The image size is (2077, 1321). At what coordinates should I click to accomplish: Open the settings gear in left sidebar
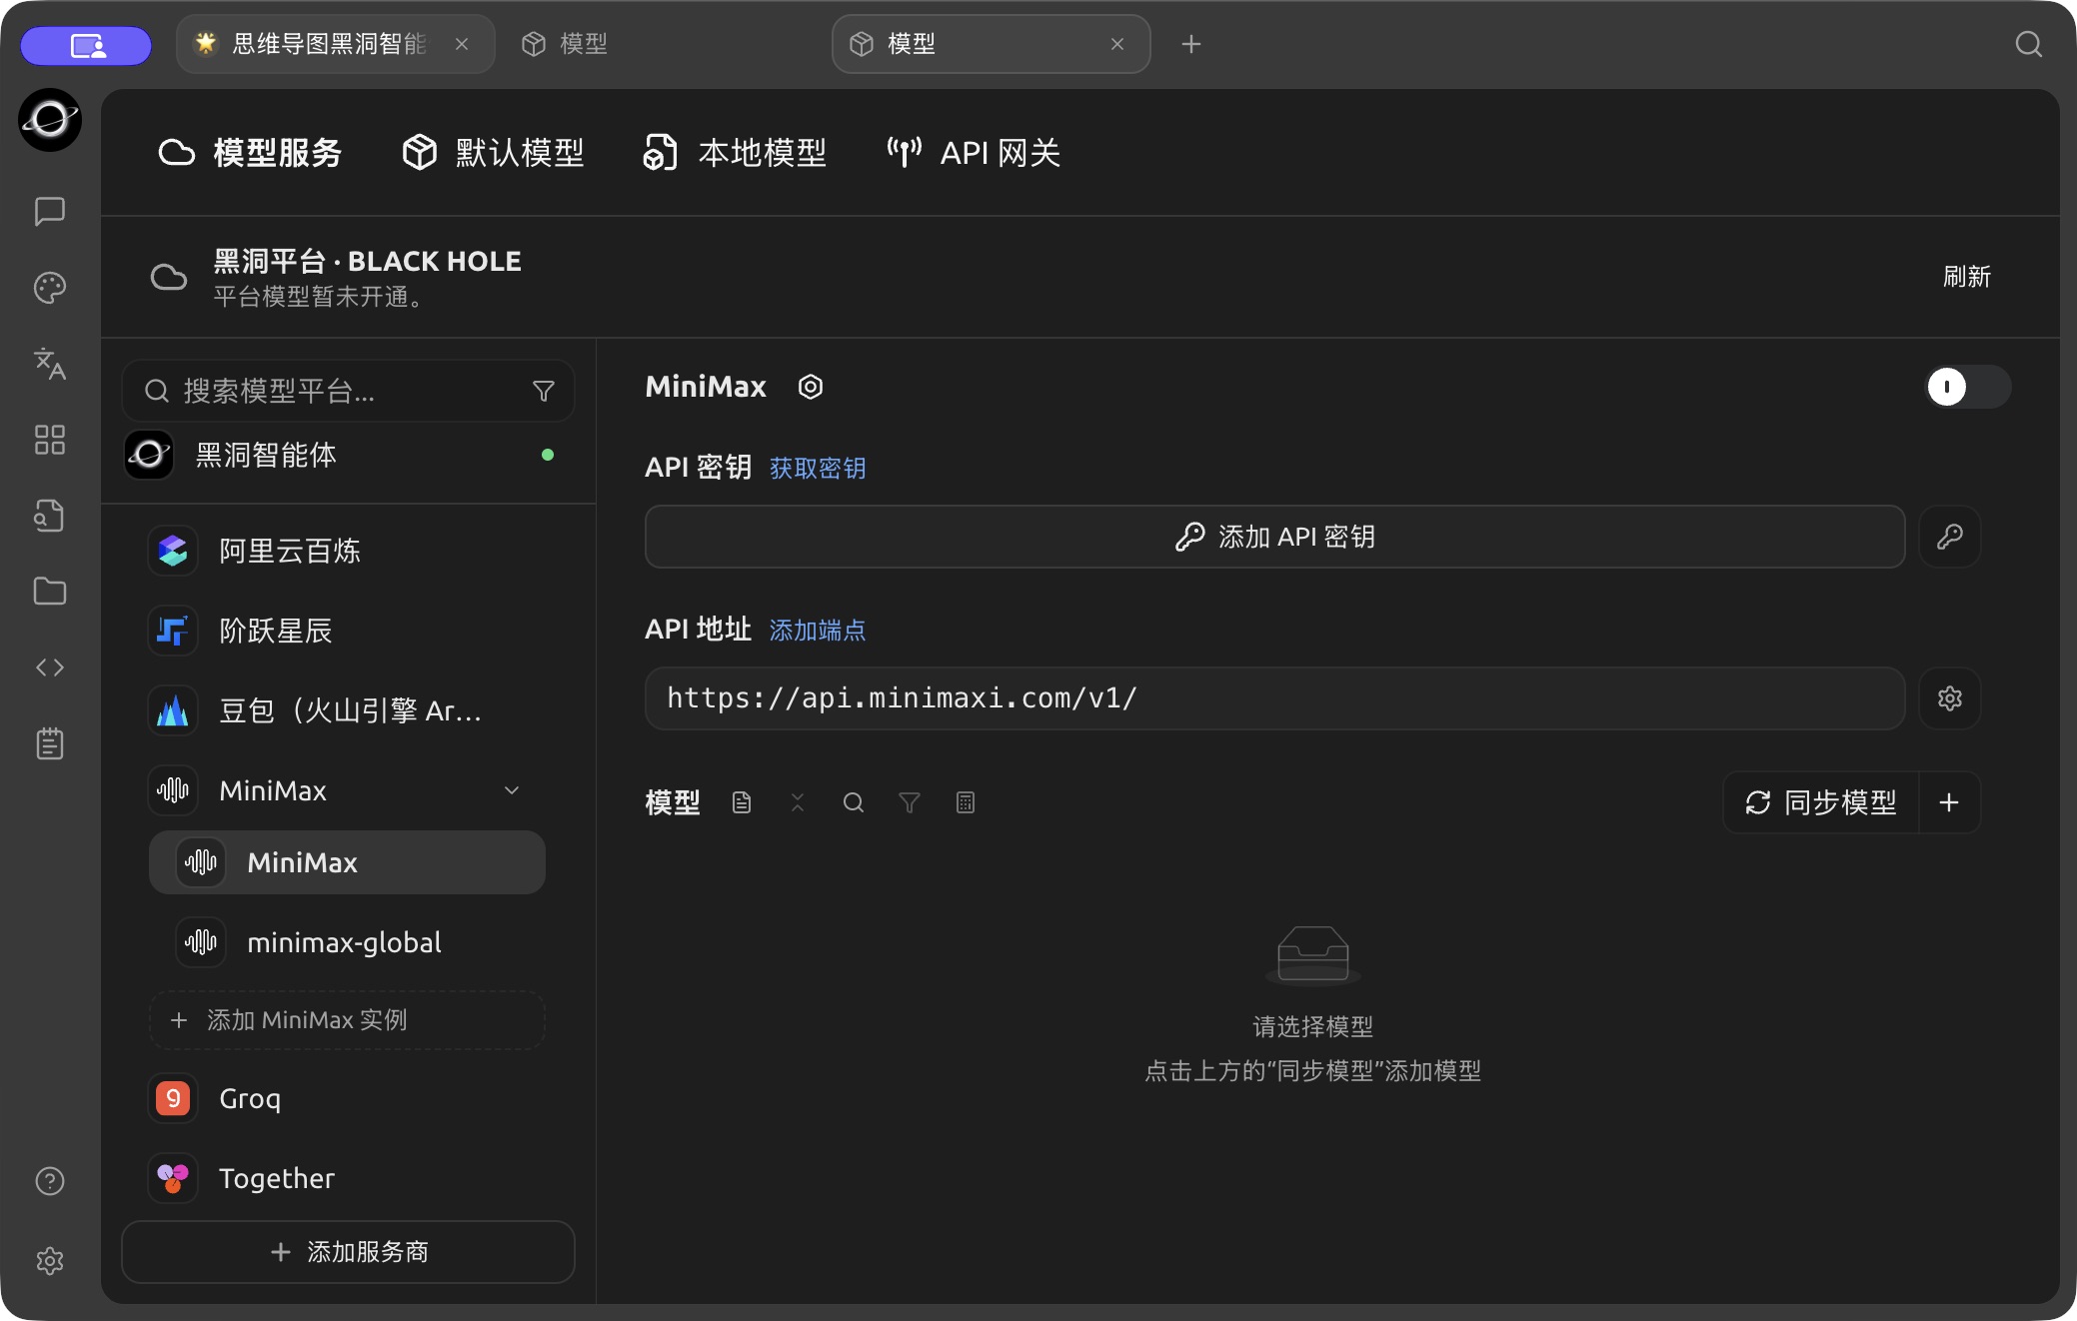coord(50,1261)
